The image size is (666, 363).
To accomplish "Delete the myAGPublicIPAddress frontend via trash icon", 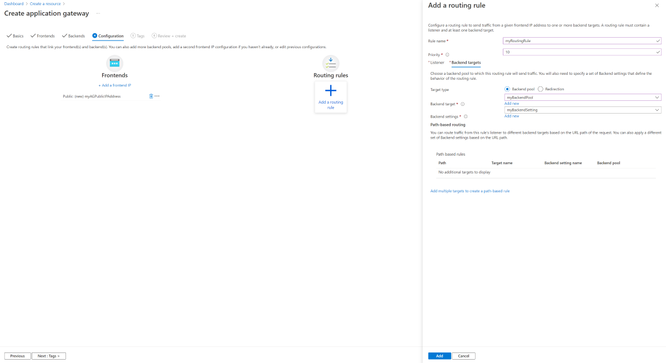I will 151,96.
